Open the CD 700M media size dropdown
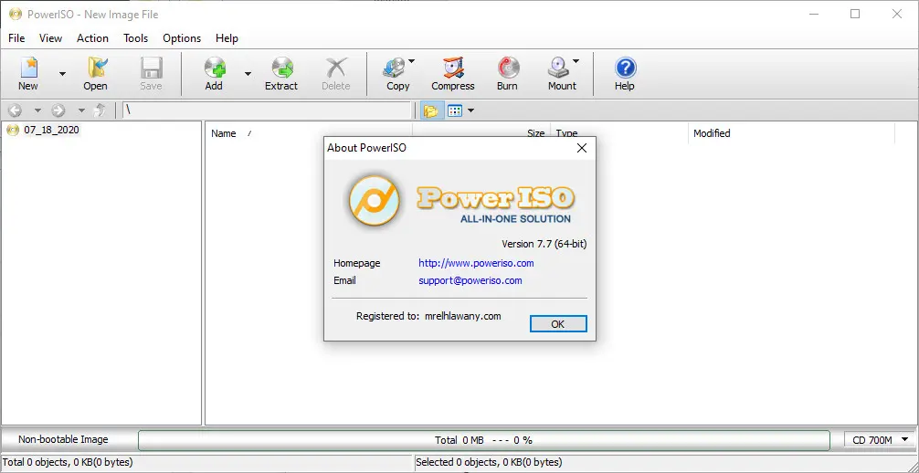This screenshot has width=919, height=473. 878,440
